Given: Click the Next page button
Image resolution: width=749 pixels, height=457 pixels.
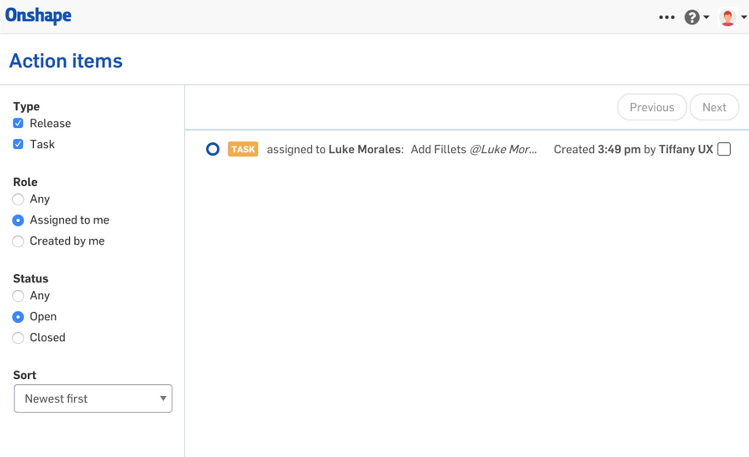Looking at the screenshot, I should 714,107.
